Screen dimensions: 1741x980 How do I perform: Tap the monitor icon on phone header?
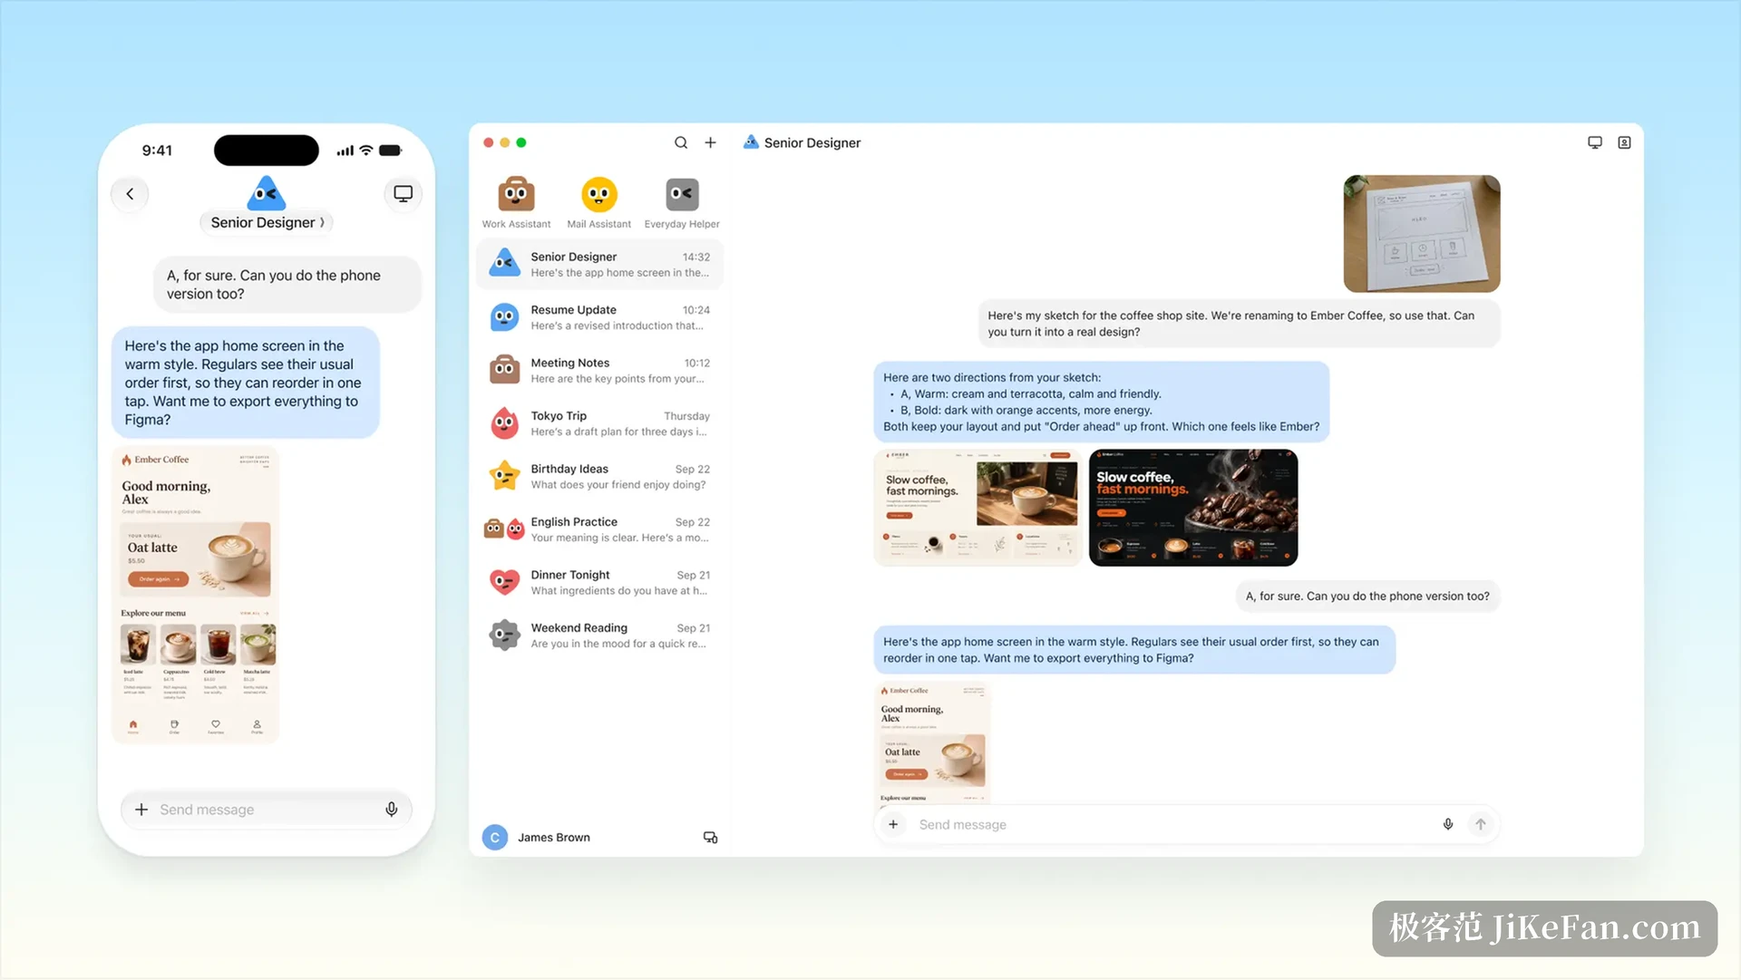tap(404, 194)
